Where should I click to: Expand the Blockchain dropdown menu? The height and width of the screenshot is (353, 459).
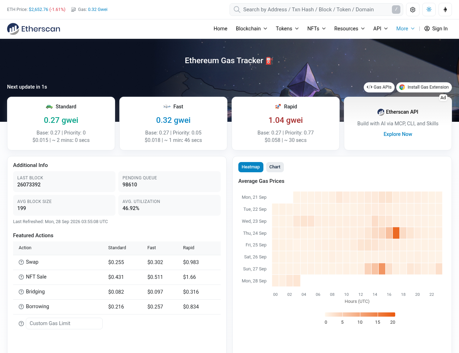pos(251,29)
